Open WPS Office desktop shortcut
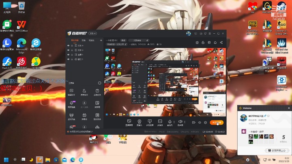The image size is (292, 164). tap(21, 26)
